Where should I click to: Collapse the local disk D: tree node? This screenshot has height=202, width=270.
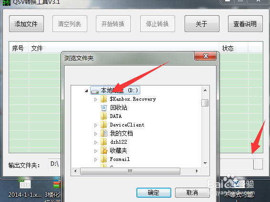(86, 91)
